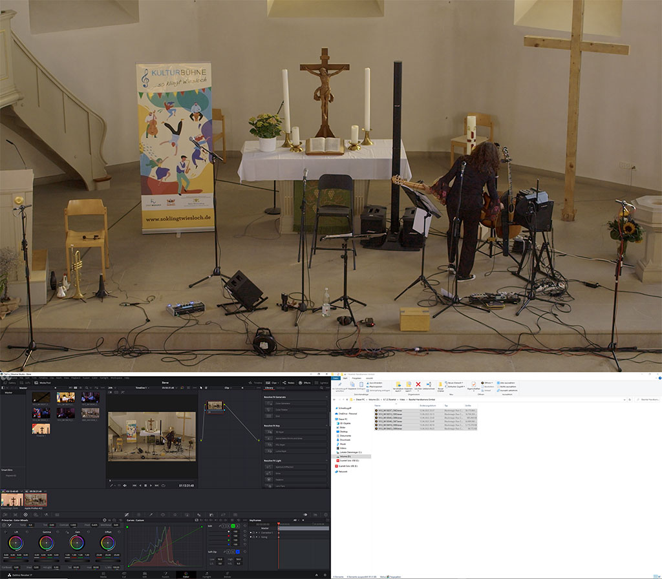Toggle the Clips panel button
Screen dimensions: 662x579
pos(273,383)
